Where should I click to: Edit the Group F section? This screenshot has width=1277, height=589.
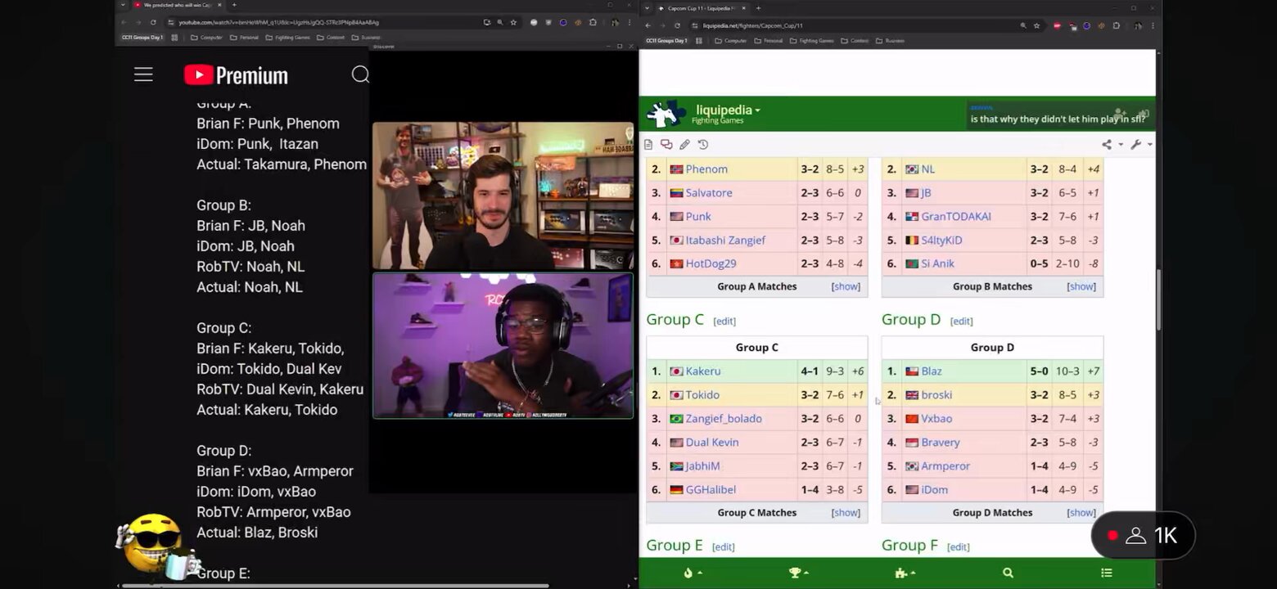tap(959, 547)
